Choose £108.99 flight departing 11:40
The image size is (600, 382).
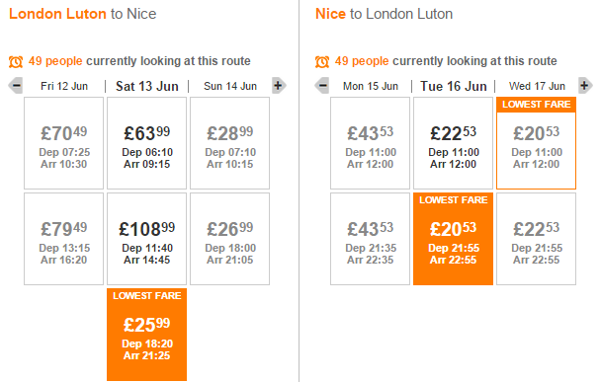[147, 239]
